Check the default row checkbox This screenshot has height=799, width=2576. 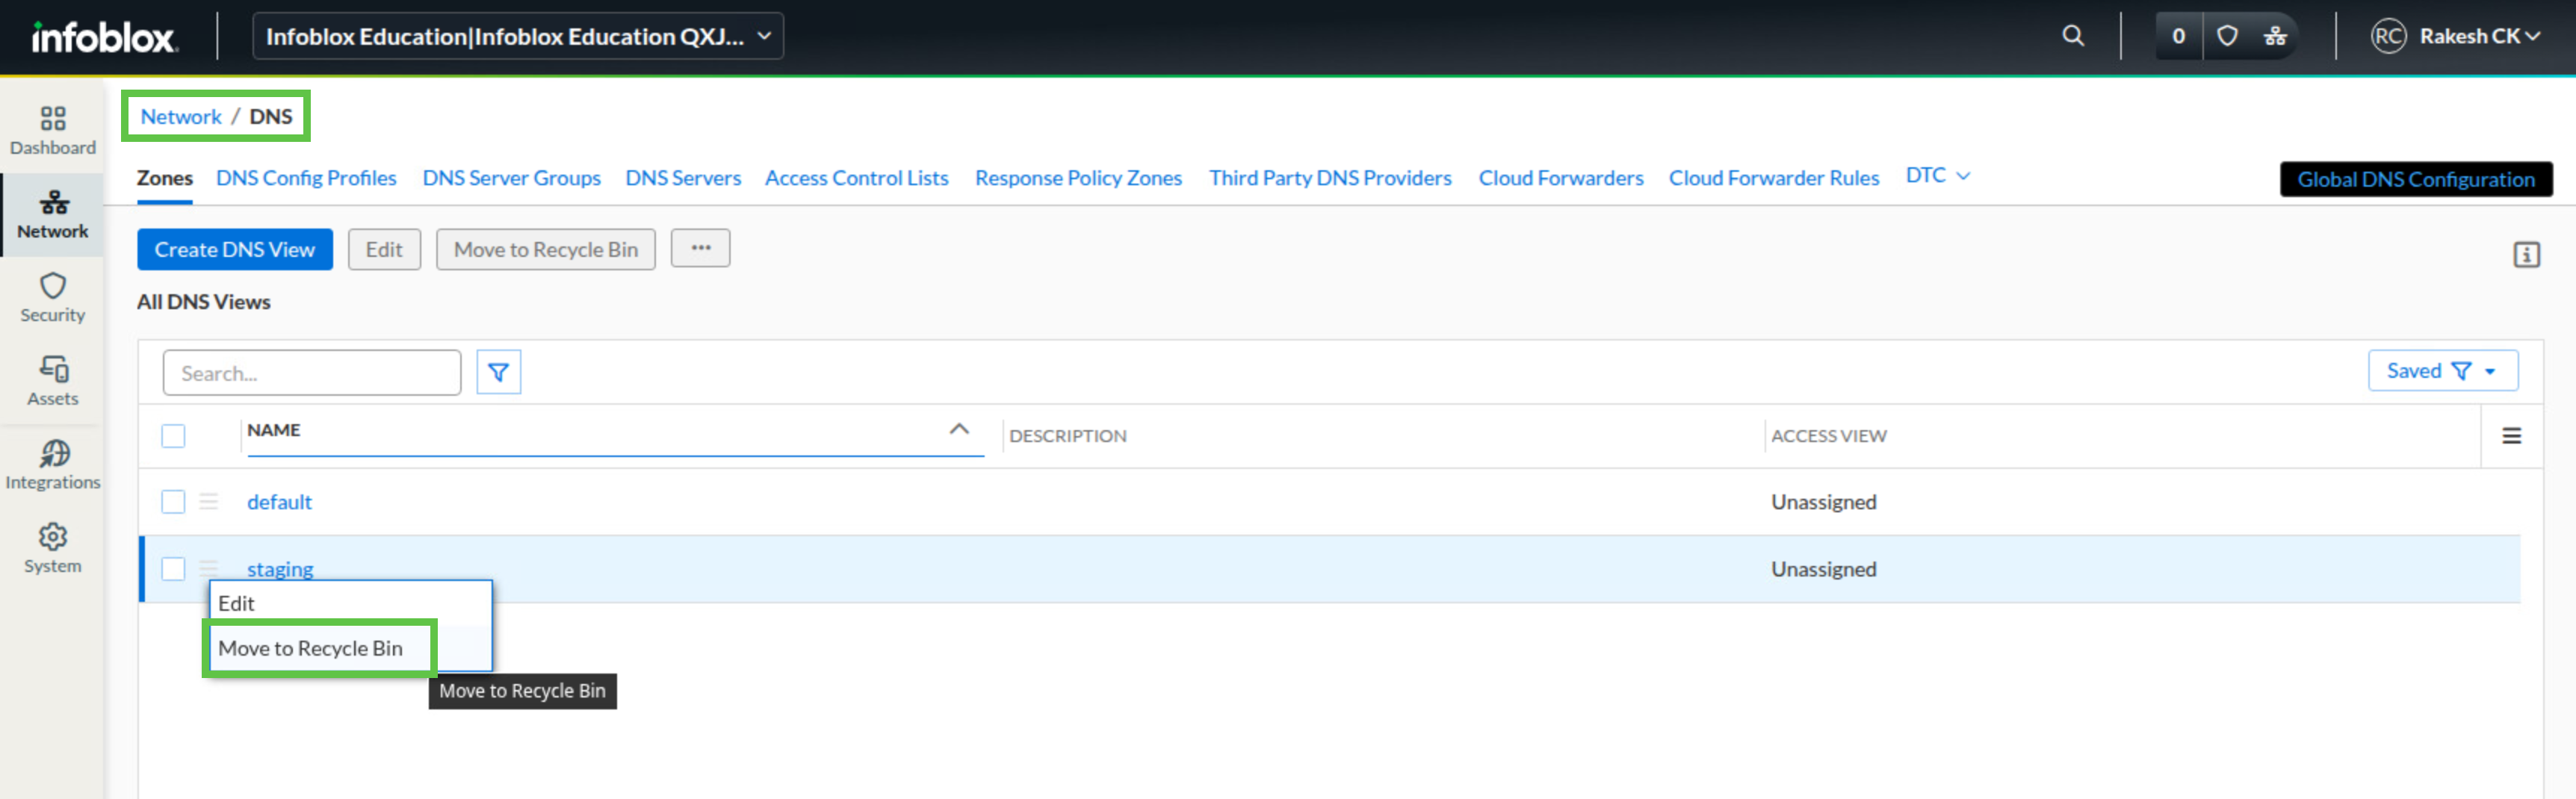(x=173, y=502)
